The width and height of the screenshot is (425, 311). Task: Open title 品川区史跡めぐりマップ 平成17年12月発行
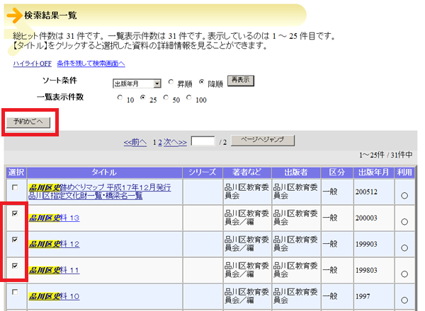tap(100, 192)
